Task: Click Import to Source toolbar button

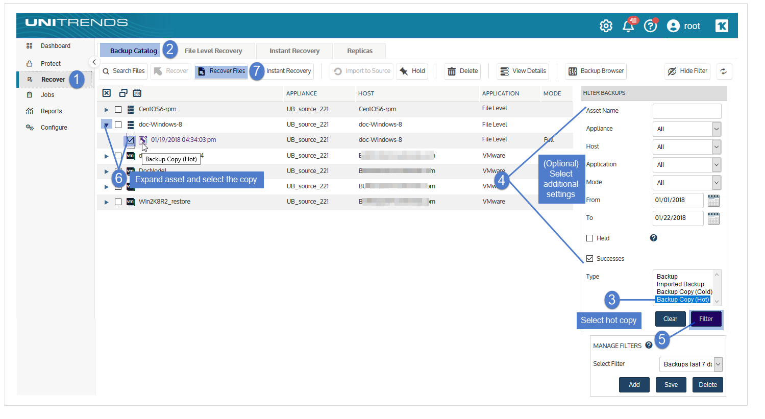Action: 362,71
